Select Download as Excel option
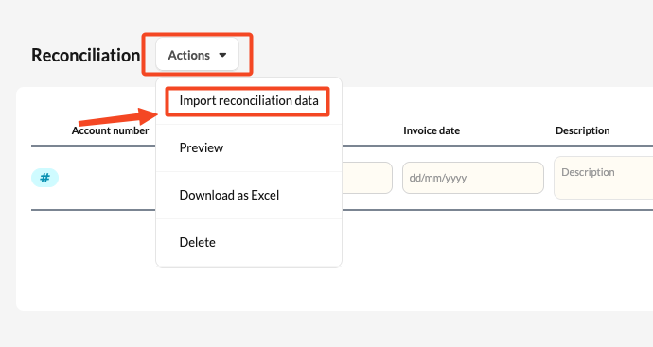 click(x=249, y=195)
